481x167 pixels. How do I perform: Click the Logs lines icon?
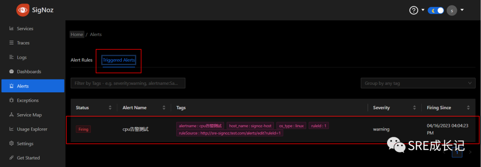pyautogui.click(x=12, y=57)
